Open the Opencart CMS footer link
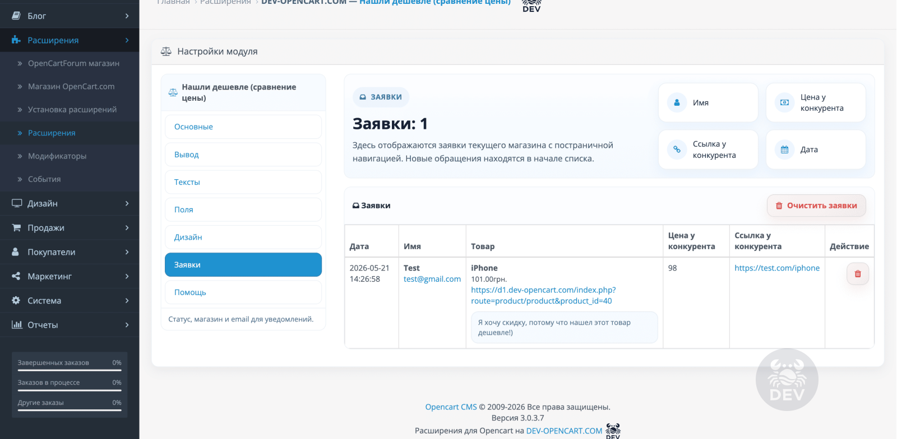 click(451, 407)
